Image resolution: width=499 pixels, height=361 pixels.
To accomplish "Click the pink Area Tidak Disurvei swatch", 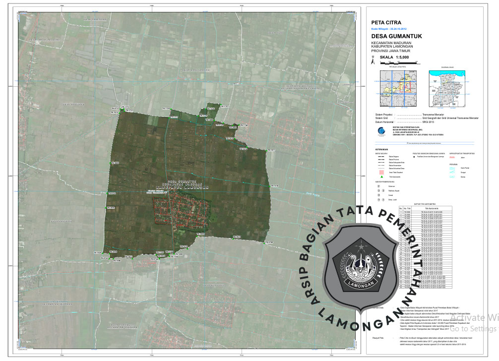I will pos(382,173).
